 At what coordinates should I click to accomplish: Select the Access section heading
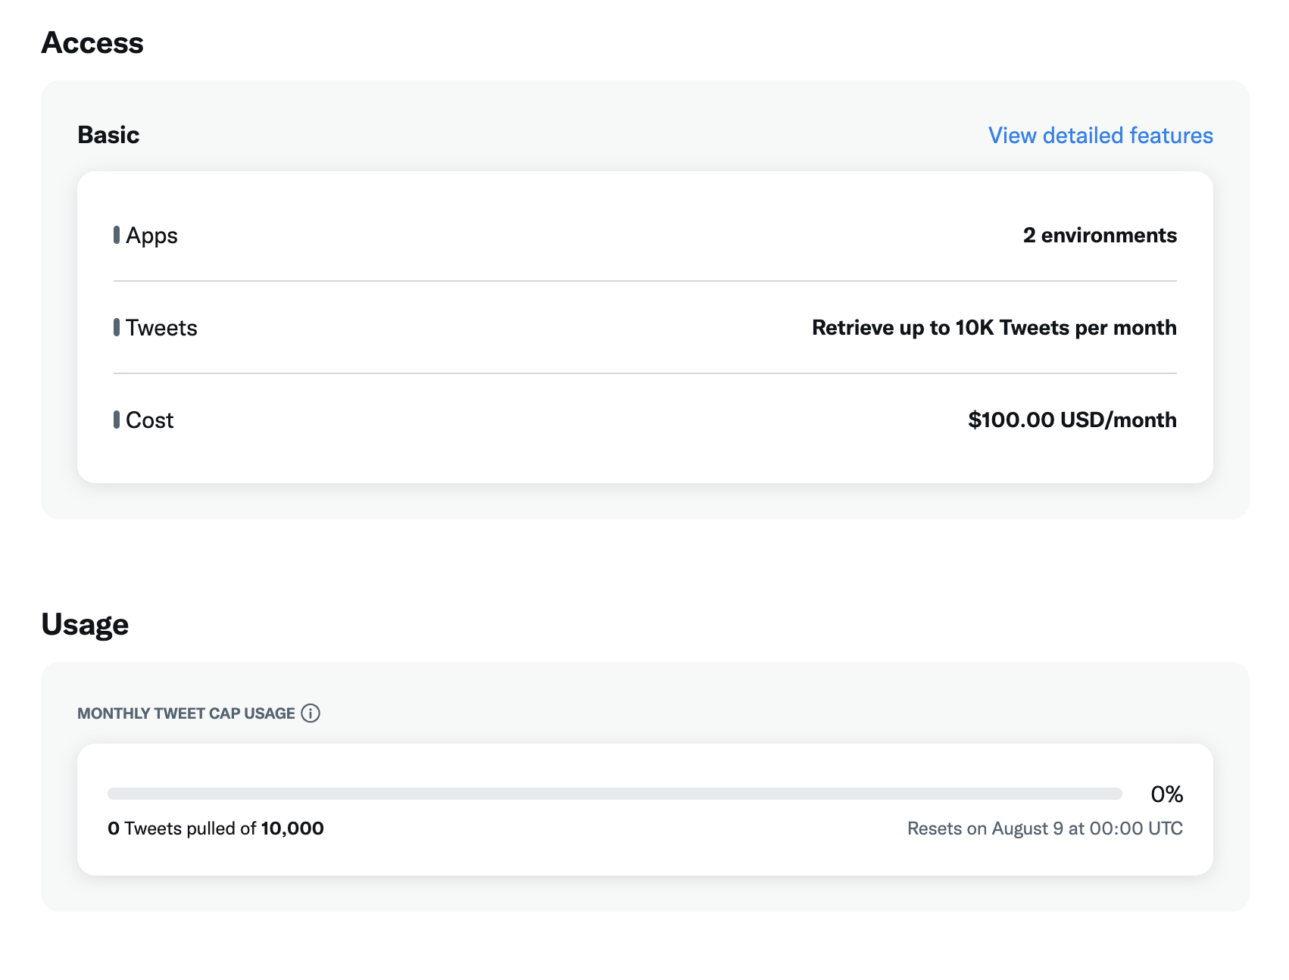(x=92, y=43)
